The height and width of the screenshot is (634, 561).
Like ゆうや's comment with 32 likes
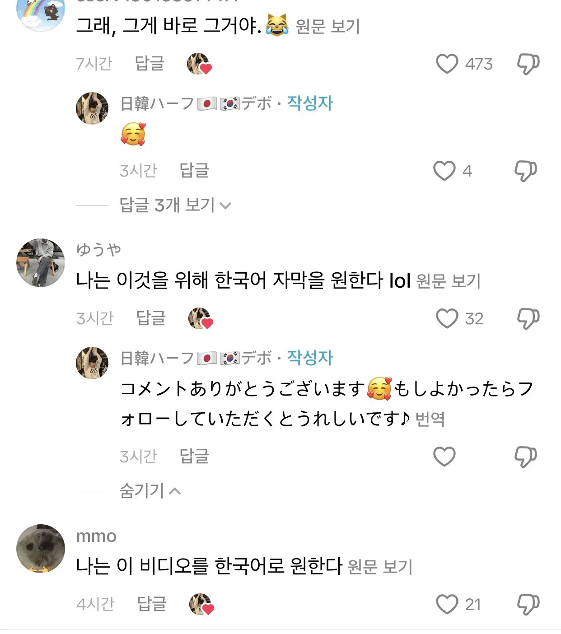coord(447,318)
